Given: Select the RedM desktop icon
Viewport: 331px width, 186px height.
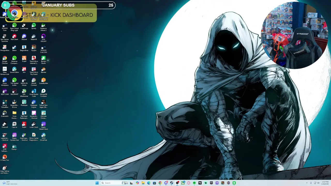Looking at the screenshot, I should click(x=24, y=125).
